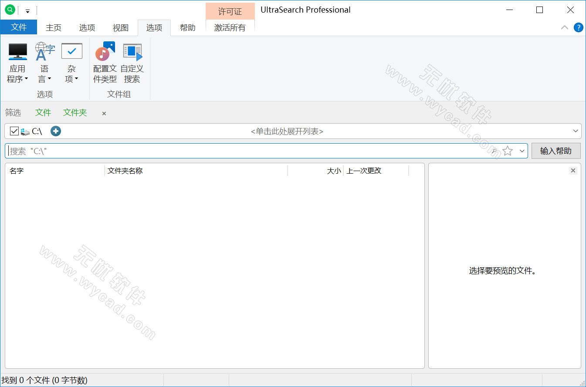586x387 pixels.
Task: Switch to the 文件夹 tab
Action: coord(75,112)
